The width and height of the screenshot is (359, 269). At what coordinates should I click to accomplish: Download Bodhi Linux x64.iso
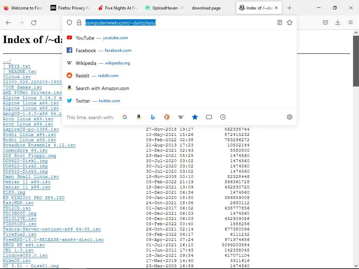coord(29,135)
